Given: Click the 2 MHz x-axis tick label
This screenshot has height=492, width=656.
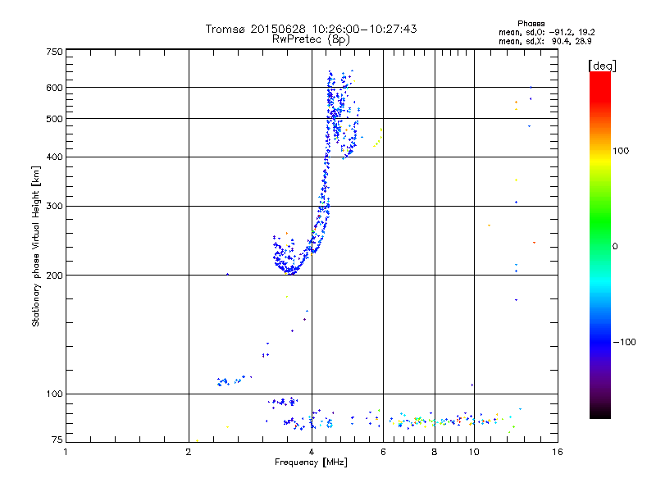Looking at the screenshot, I should (x=189, y=452).
